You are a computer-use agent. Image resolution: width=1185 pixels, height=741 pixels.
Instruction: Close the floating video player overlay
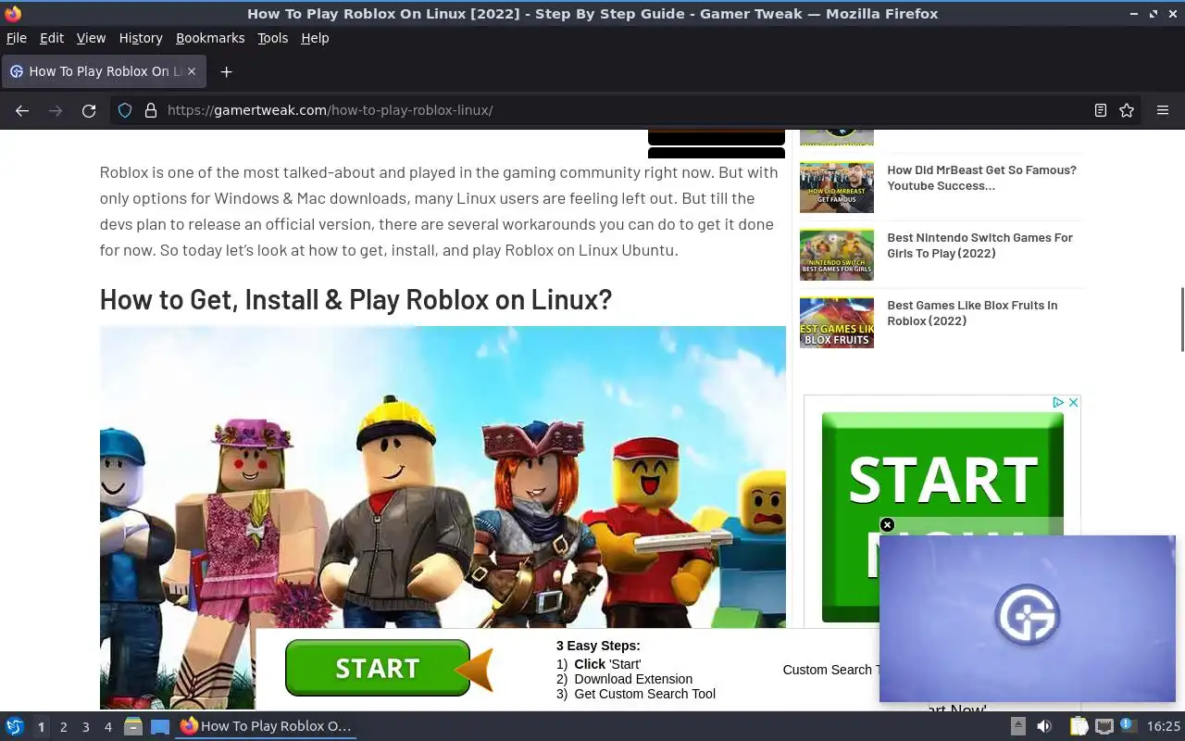[x=887, y=525]
